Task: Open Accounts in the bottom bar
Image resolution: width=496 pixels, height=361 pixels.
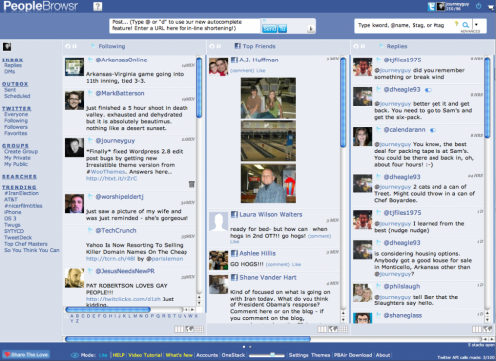Action: pyautogui.click(x=207, y=355)
